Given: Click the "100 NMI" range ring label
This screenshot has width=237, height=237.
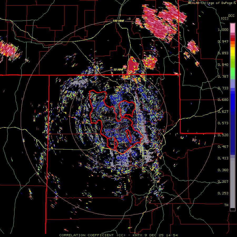Looking at the screenshot, I should (118, 21).
